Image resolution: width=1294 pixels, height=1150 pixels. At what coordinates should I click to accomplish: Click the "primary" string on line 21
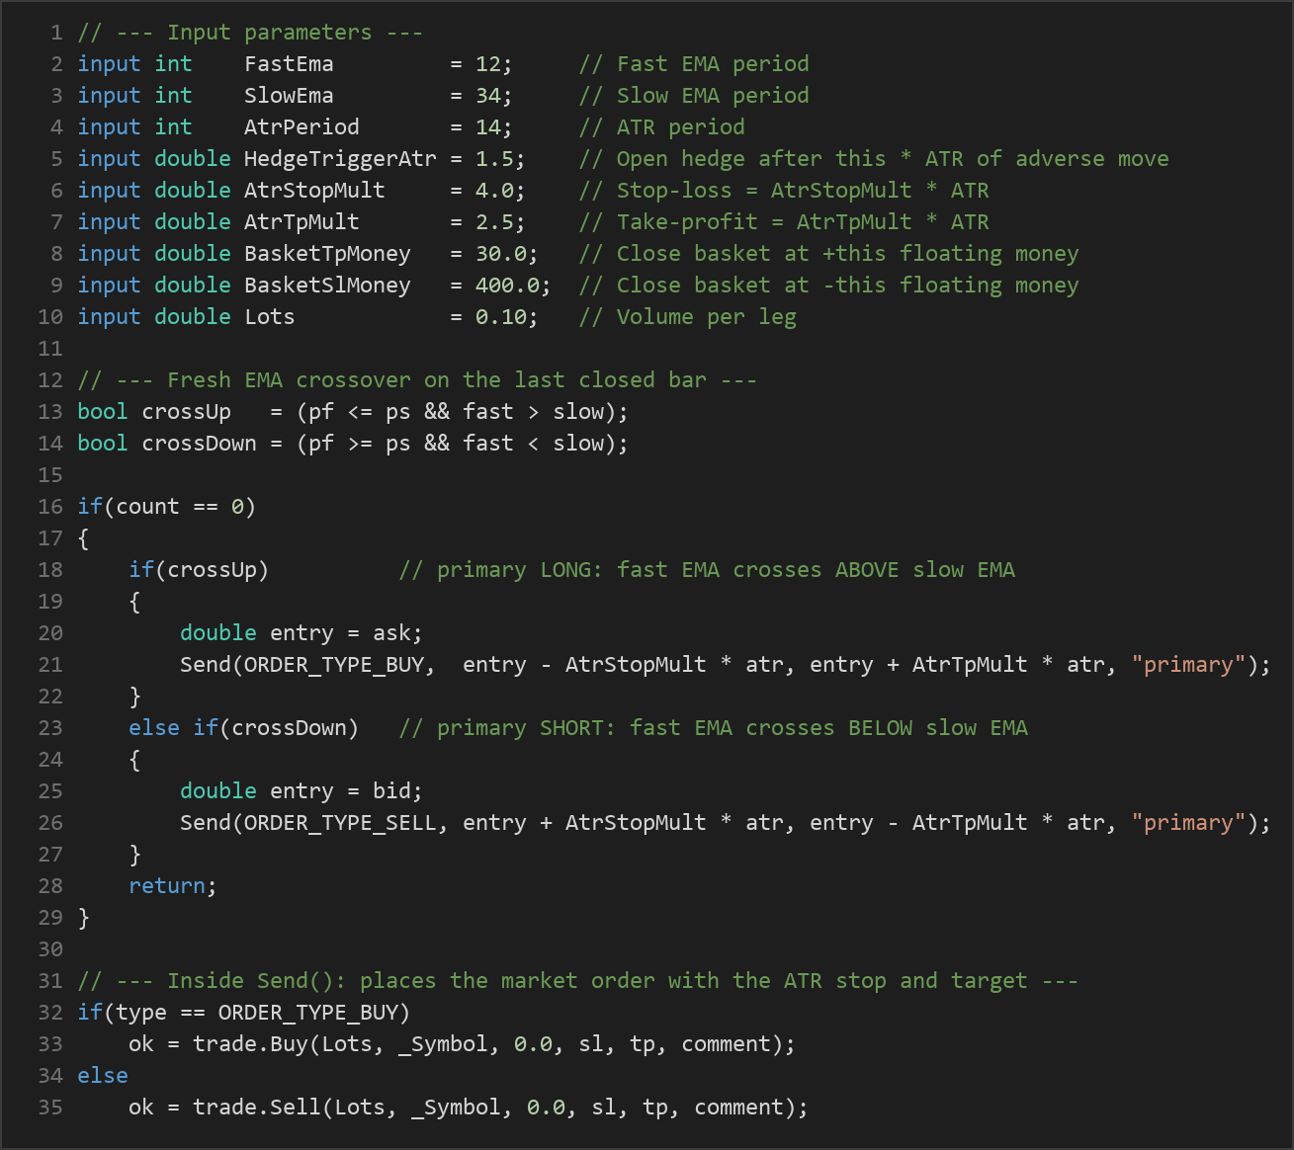click(x=1189, y=665)
